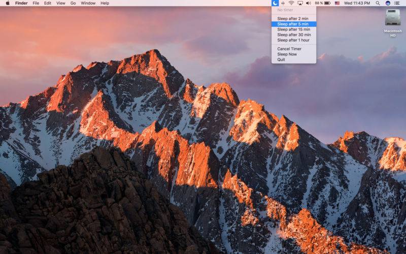
Task: Click the Siri icon in menu bar
Action: point(388,3)
